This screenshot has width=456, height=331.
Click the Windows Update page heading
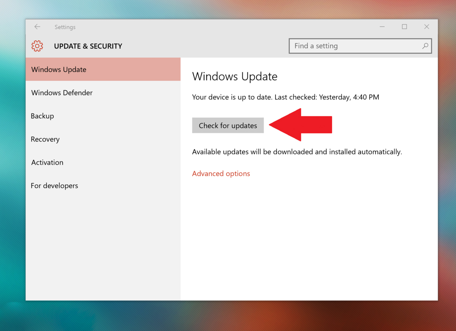[x=234, y=76]
